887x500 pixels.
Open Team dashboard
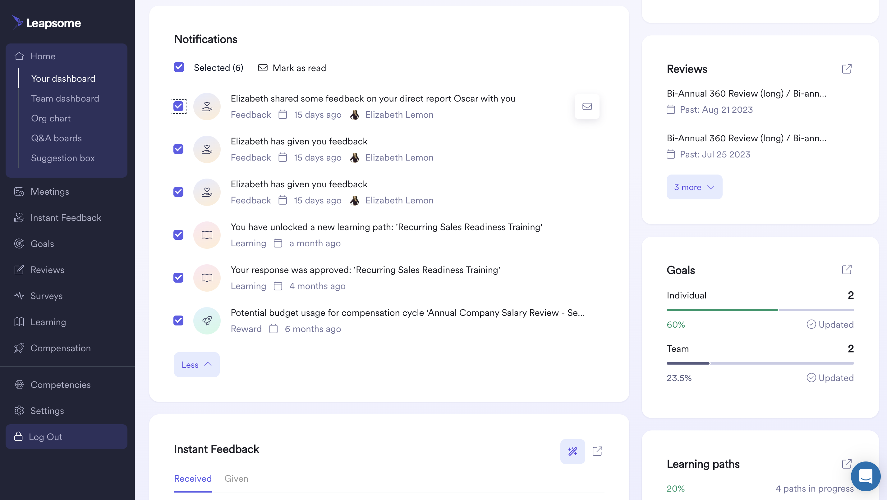65,98
